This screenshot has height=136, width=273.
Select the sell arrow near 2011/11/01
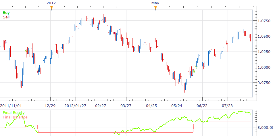coord(5,41)
